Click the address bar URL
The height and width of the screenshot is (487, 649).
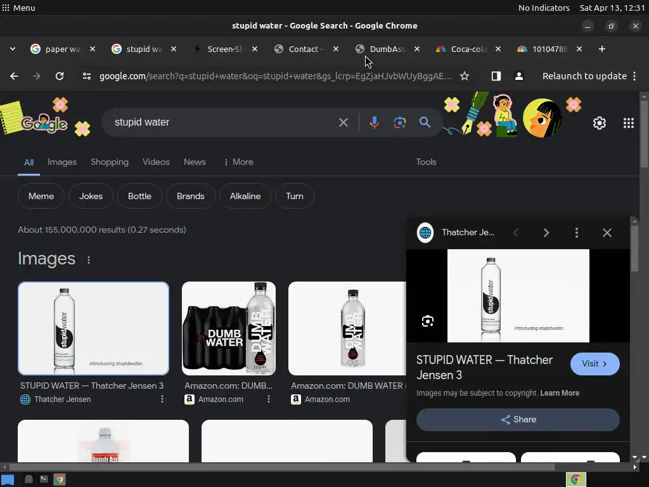click(x=275, y=76)
